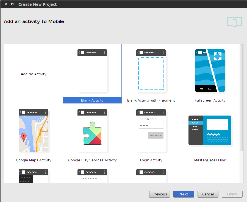The width and height of the screenshot is (247, 202).
Task: Click the Google Play Services Activity label
Action: click(92, 160)
